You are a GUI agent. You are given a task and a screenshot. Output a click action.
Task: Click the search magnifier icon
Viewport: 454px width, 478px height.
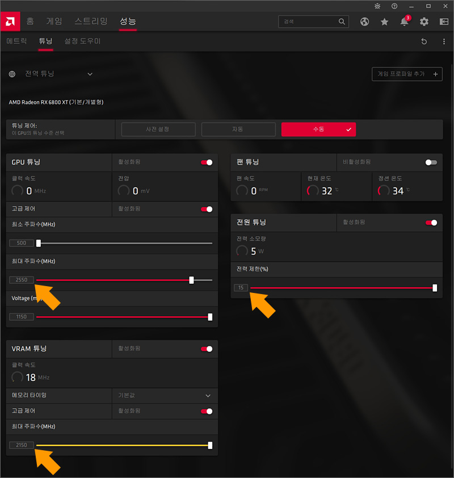click(342, 22)
